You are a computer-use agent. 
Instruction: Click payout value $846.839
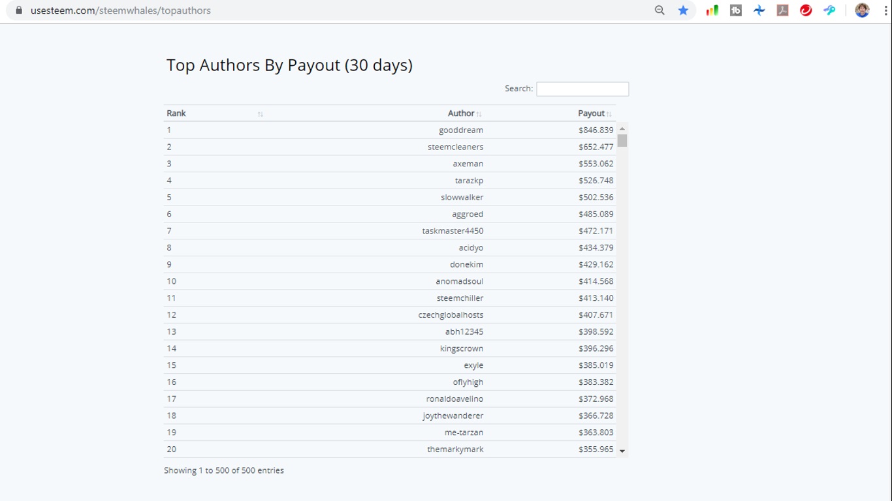(x=596, y=130)
